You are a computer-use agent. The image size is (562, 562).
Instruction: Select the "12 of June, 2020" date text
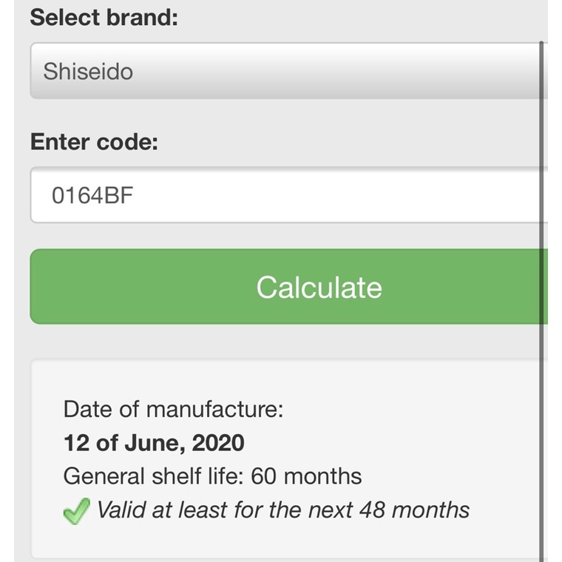click(154, 443)
